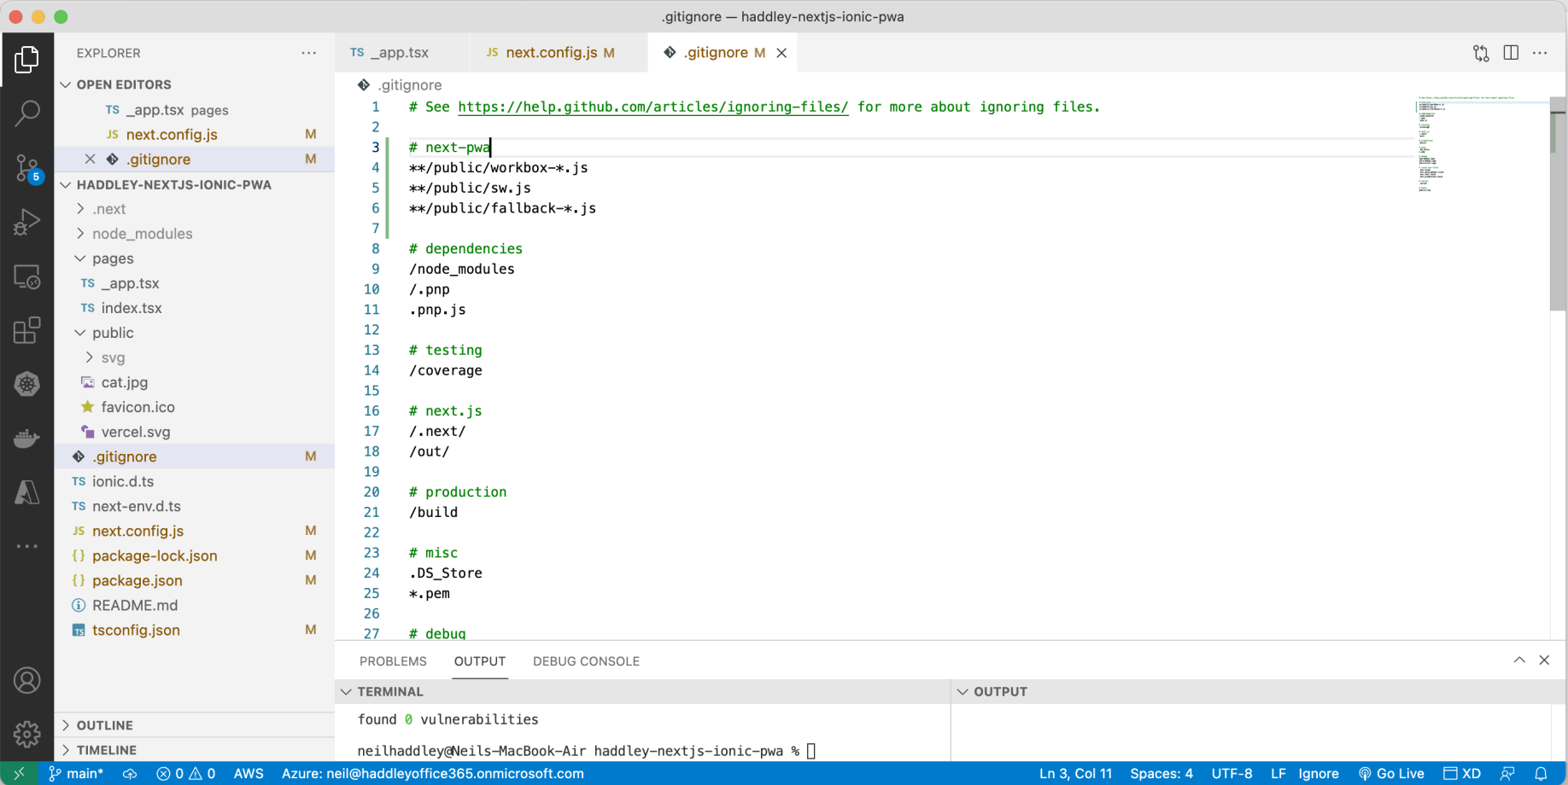The height and width of the screenshot is (785, 1568).
Task: Click the main* branch in status bar
Action: pos(77,774)
